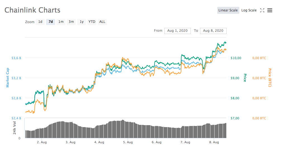Viewport: 285px width, 148px height.
Task: Switch to Linear Scale
Action: click(x=228, y=10)
